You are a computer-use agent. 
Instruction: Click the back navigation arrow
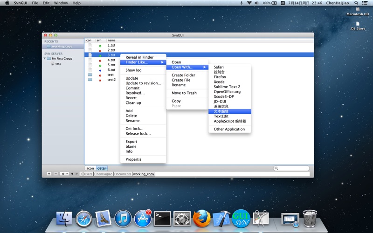pyautogui.click(x=72, y=174)
